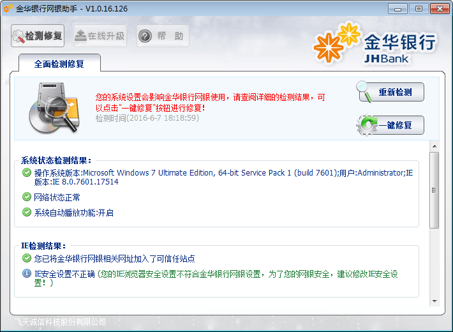The height and width of the screenshot is (332, 453).
Task: Open the 检测修复 toolbar section
Action: click(x=38, y=36)
